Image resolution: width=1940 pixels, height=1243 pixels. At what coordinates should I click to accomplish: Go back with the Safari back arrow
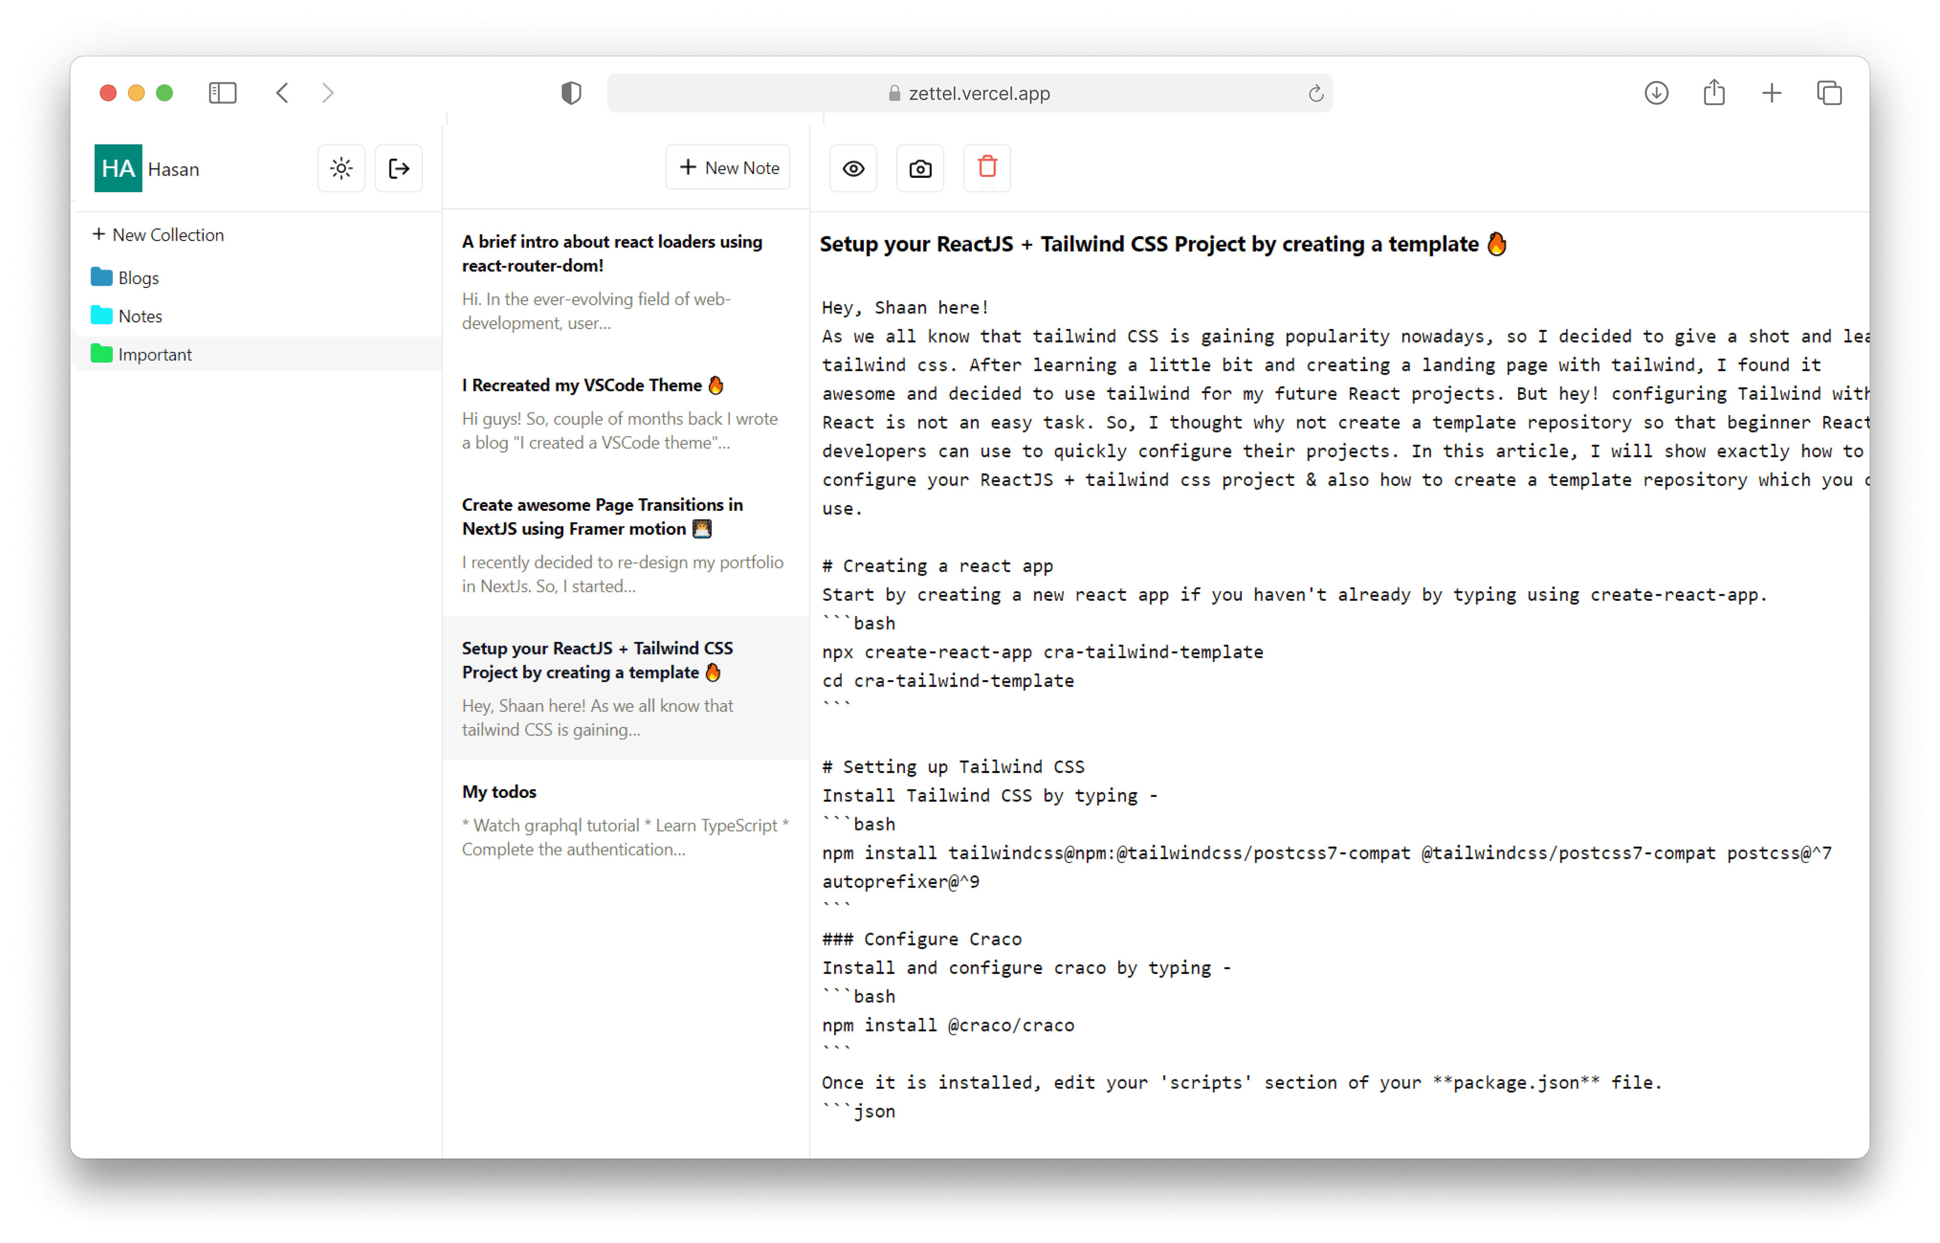(x=281, y=93)
